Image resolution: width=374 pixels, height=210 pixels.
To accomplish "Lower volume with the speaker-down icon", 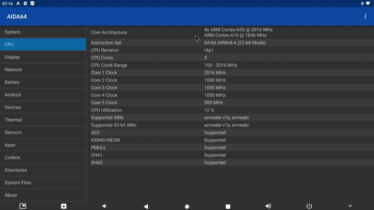I will click(104, 206).
